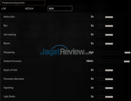Click the Sharpening High value text

click(x=91, y=52)
